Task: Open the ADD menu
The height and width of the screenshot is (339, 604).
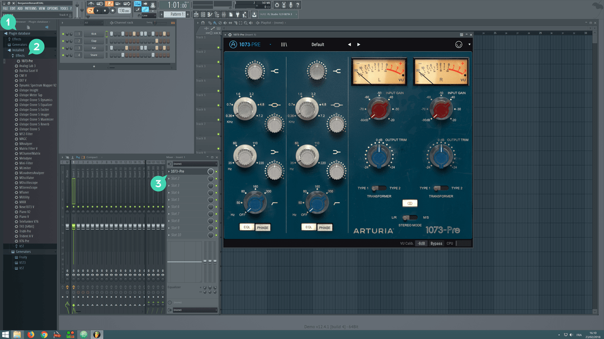Action: (x=20, y=8)
